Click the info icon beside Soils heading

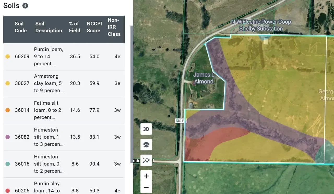tap(25, 6)
